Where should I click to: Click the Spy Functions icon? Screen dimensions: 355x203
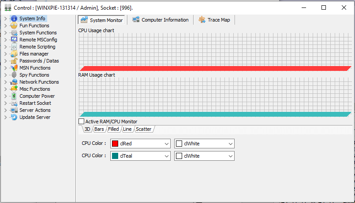[14, 75]
